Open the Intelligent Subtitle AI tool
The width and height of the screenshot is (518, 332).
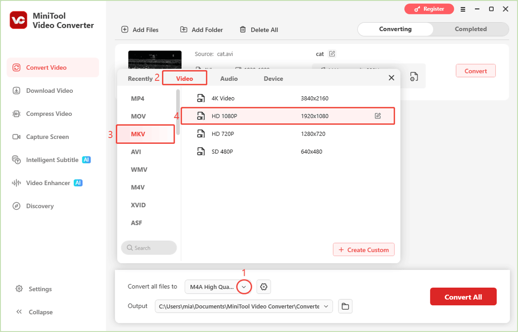51,160
